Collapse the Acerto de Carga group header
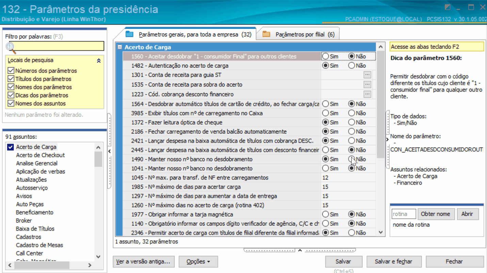 119,47
